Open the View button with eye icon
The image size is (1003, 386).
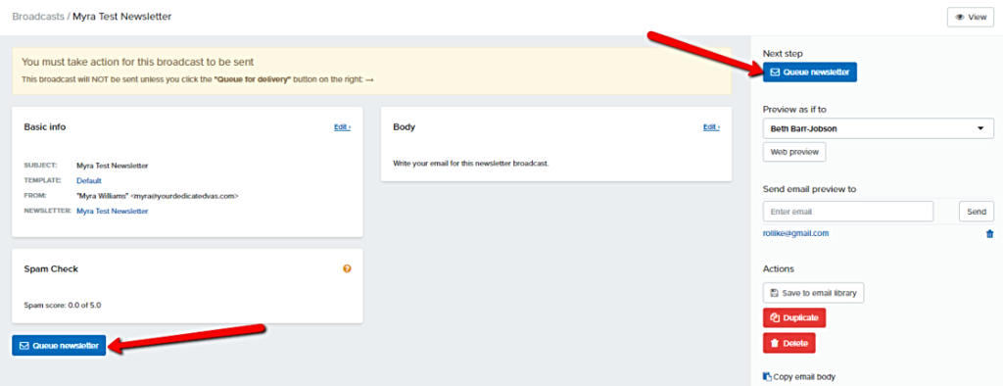(x=971, y=18)
